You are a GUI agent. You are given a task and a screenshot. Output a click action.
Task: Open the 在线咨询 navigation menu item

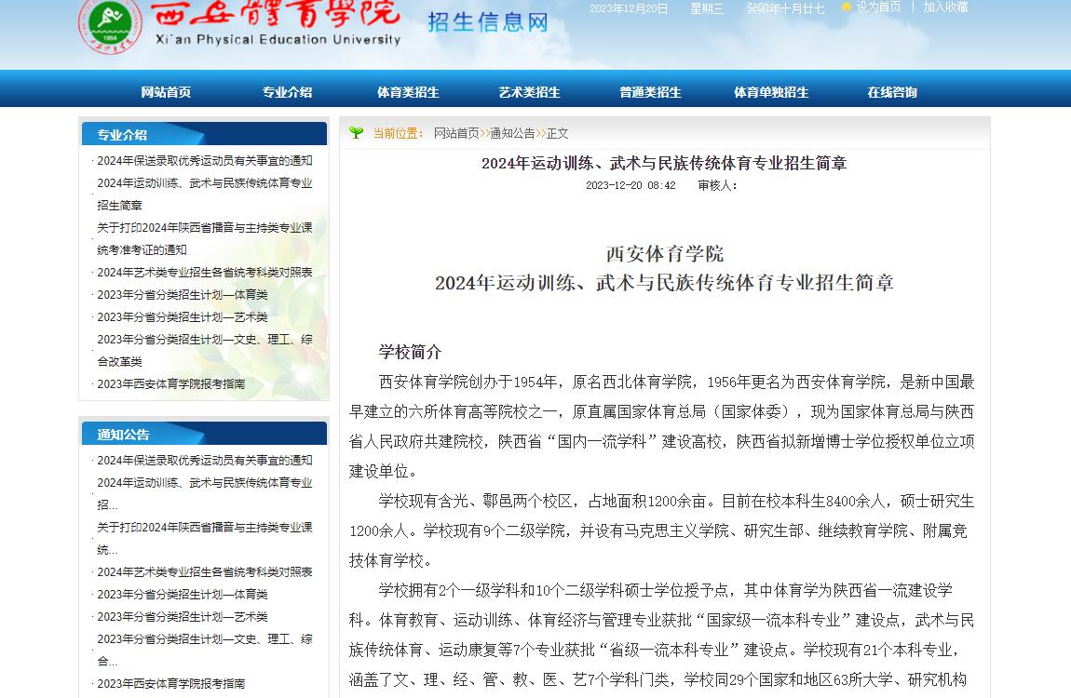[x=892, y=92]
